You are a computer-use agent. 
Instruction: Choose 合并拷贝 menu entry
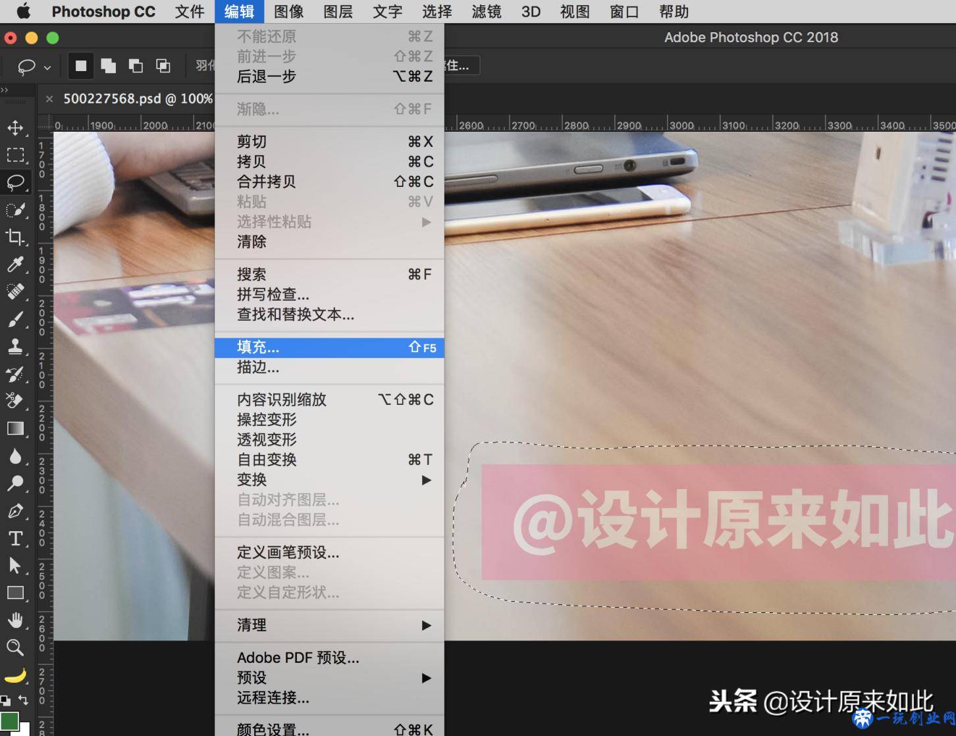pos(329,182)
